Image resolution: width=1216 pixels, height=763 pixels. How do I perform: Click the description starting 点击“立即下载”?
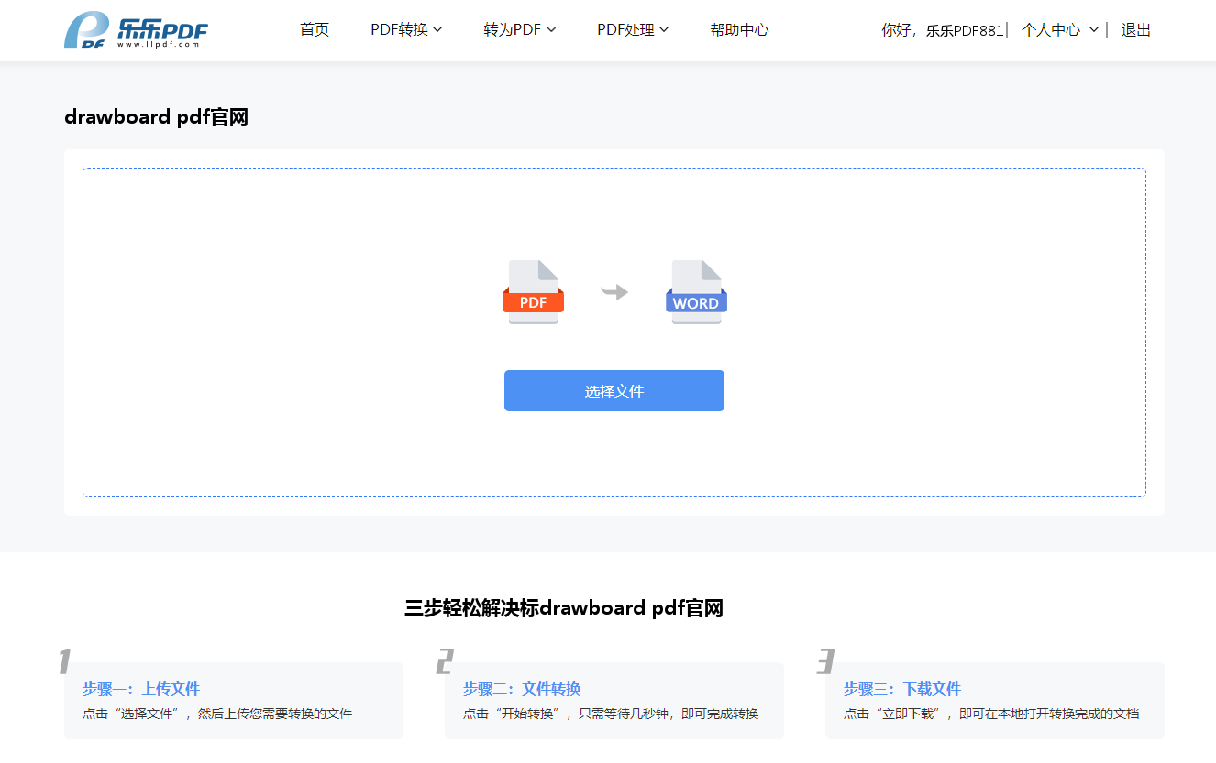point(991,714)
